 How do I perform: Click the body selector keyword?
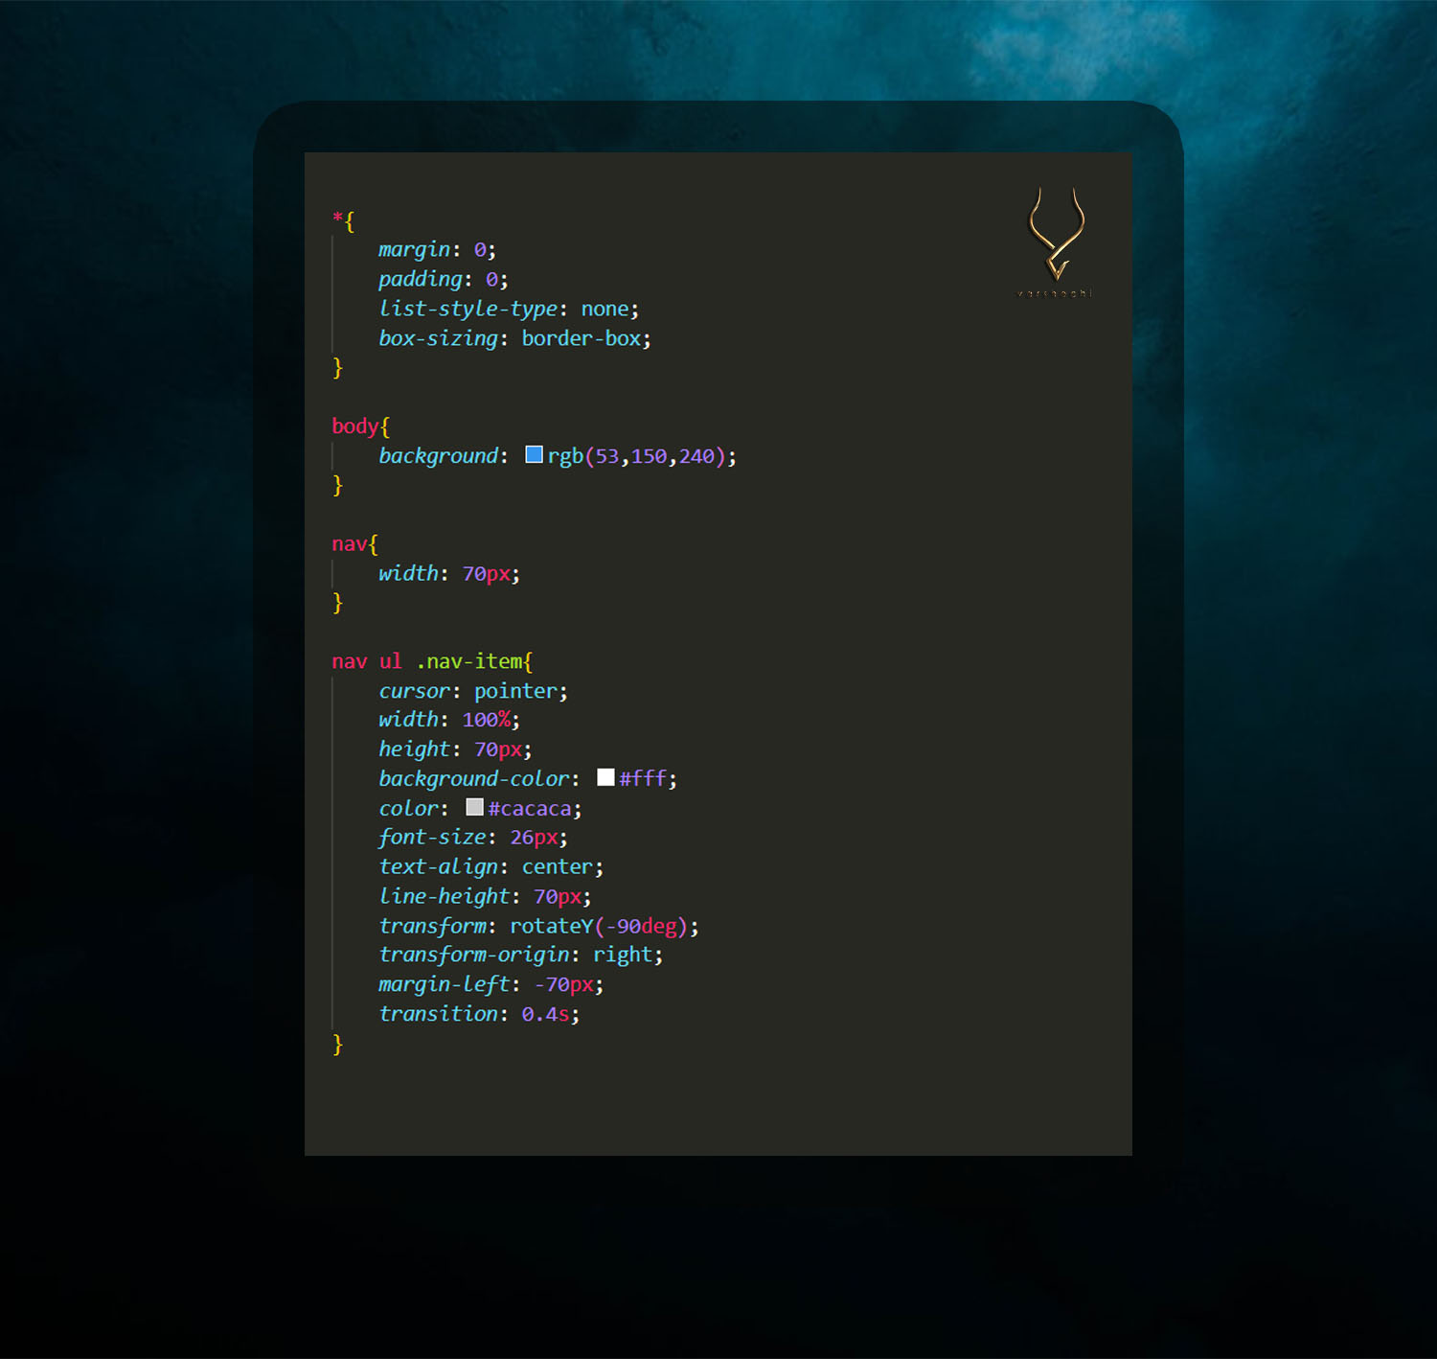pos(353,425)
